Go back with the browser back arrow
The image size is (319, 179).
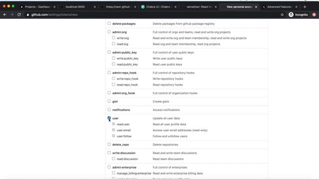5,14
